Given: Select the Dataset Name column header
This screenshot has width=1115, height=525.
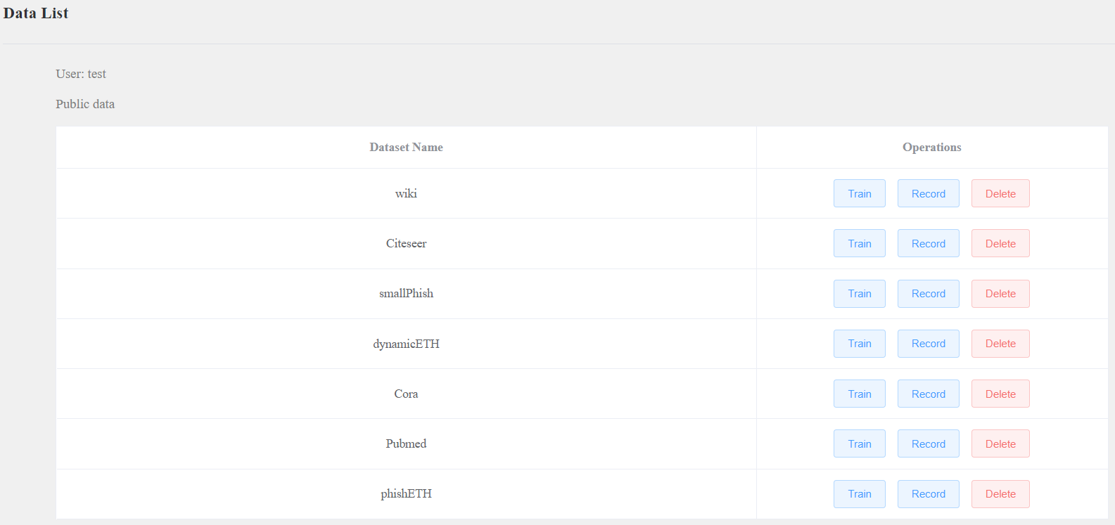Looking at the screenshot, I should 406,148.
